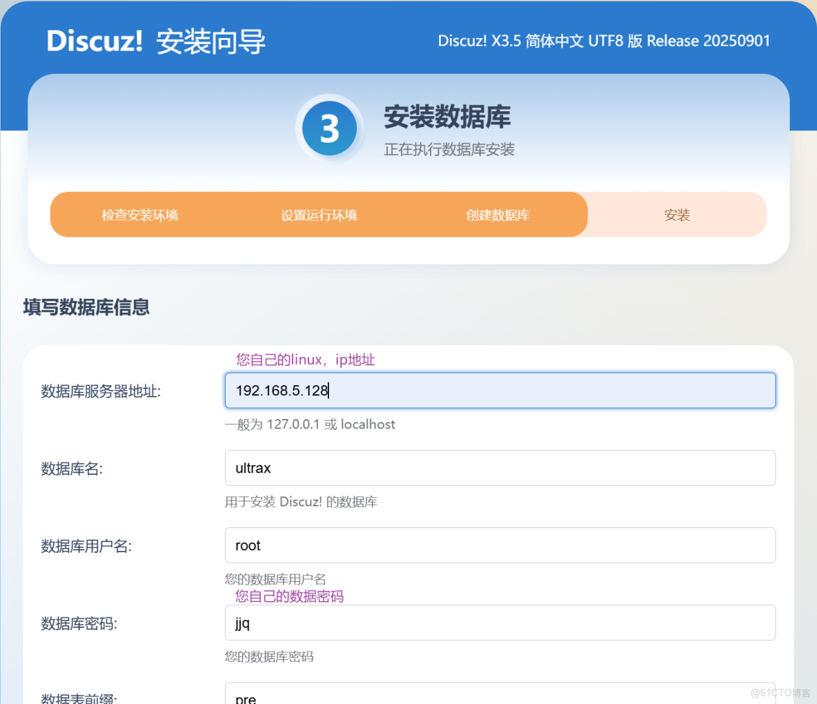Focus the 数据库服务器地址 input field
The height and width of the screenshot is (704, 817).
click(500, 391)
